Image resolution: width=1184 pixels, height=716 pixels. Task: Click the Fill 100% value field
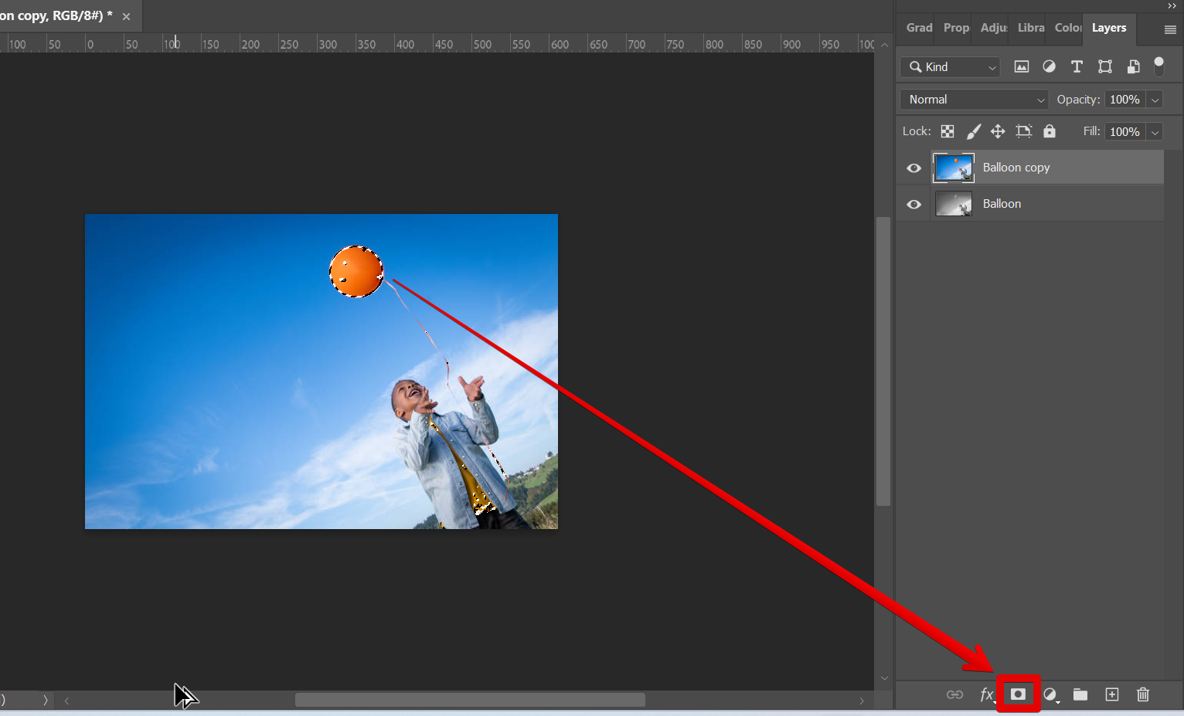[x=1124, y=131]
